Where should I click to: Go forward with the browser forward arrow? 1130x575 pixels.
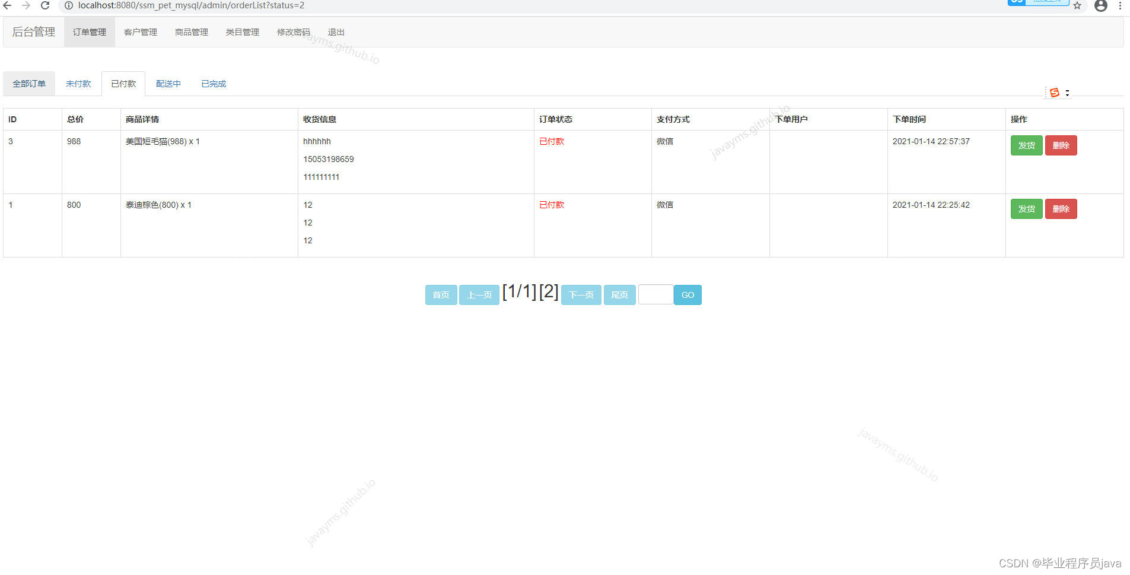(26, 5)
